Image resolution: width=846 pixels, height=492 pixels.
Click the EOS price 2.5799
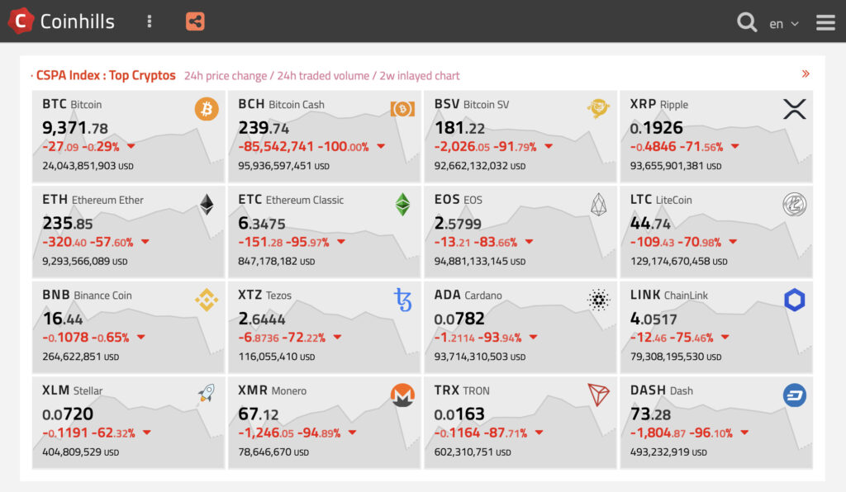(x=458, y=223)
